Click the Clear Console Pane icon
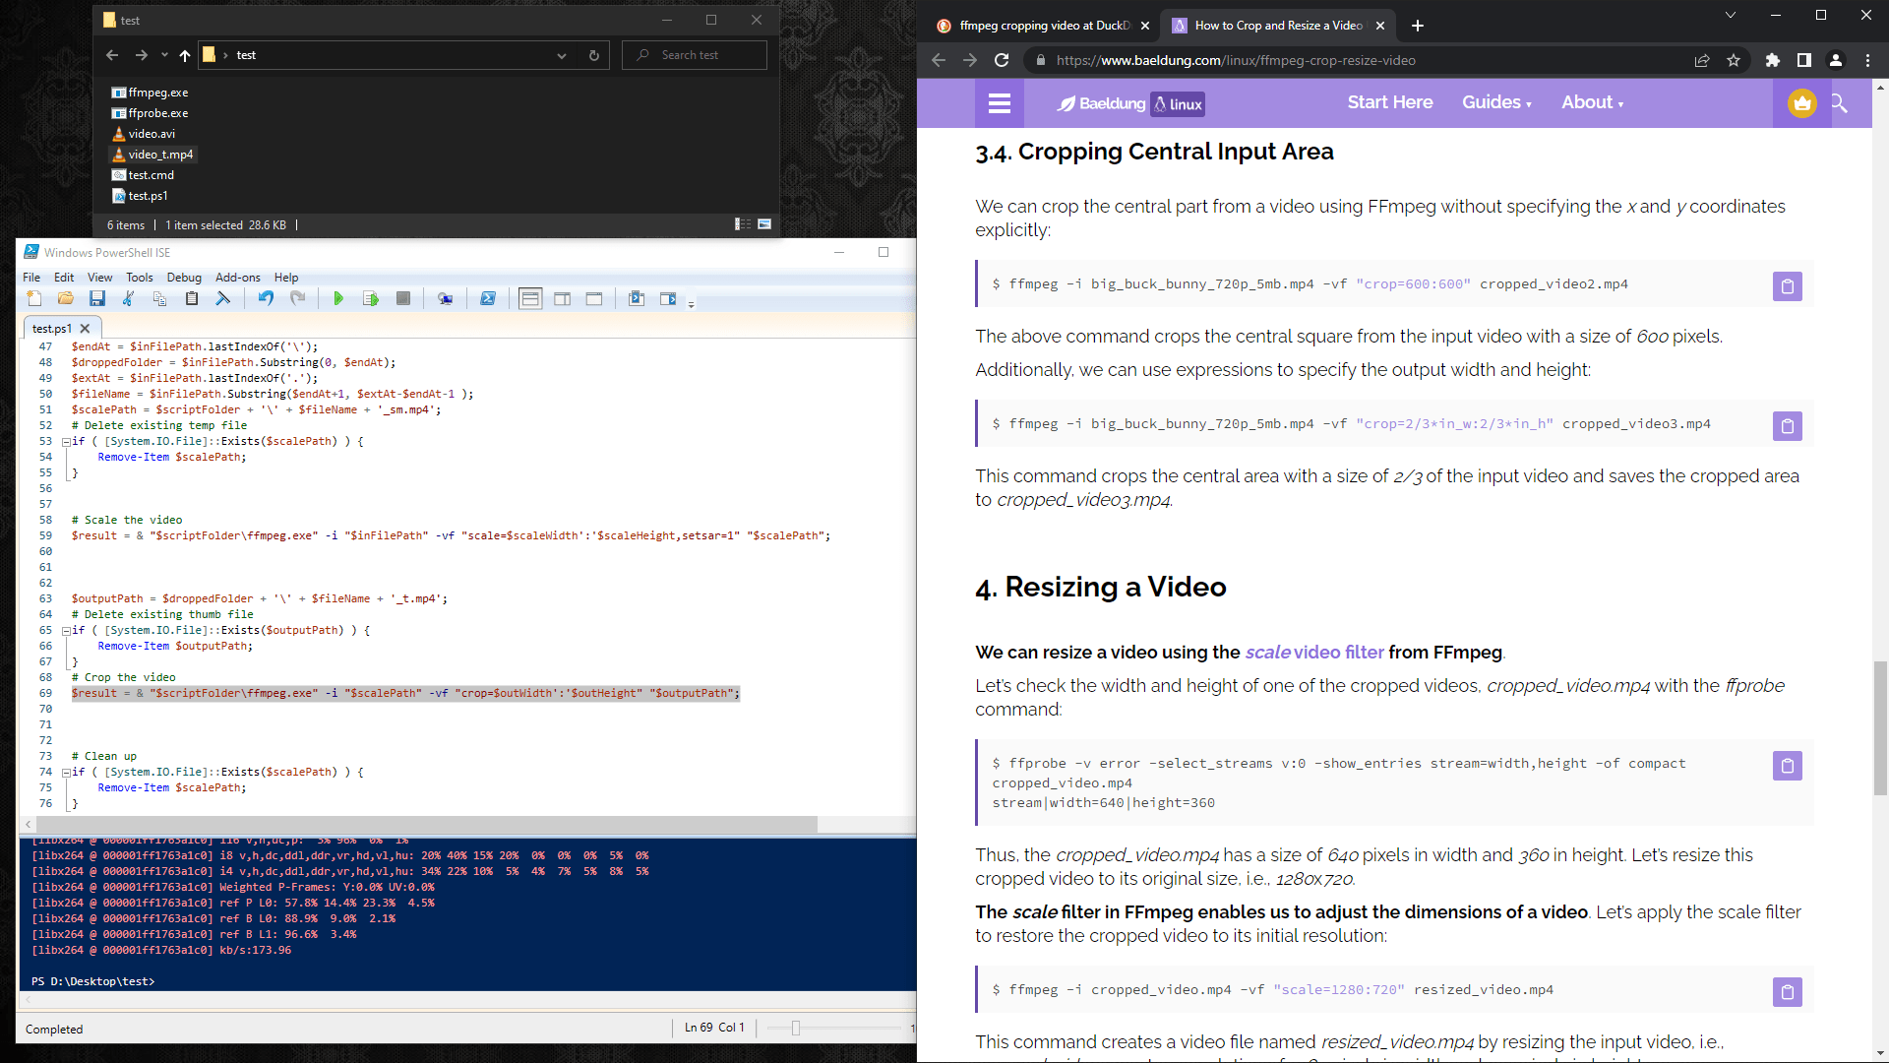Screen dimensions: 1889x1063 [223, 299]
